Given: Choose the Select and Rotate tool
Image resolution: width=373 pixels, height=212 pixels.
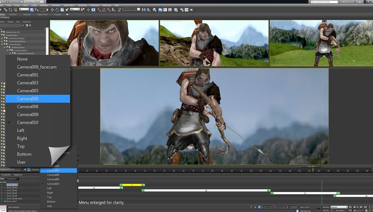Looking at the screenshot, I should [57, 10].
